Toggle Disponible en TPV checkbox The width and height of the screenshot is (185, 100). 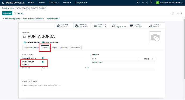point(43,58)
